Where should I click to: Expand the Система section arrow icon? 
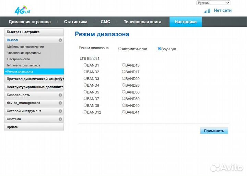point(60,119)
